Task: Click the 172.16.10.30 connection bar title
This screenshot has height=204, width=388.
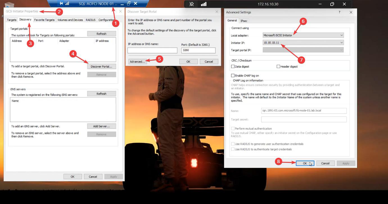Action: click(268, 4)
